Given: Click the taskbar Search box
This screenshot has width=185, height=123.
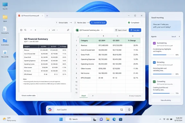Looking at the screenshot, I should pos(78,119).
